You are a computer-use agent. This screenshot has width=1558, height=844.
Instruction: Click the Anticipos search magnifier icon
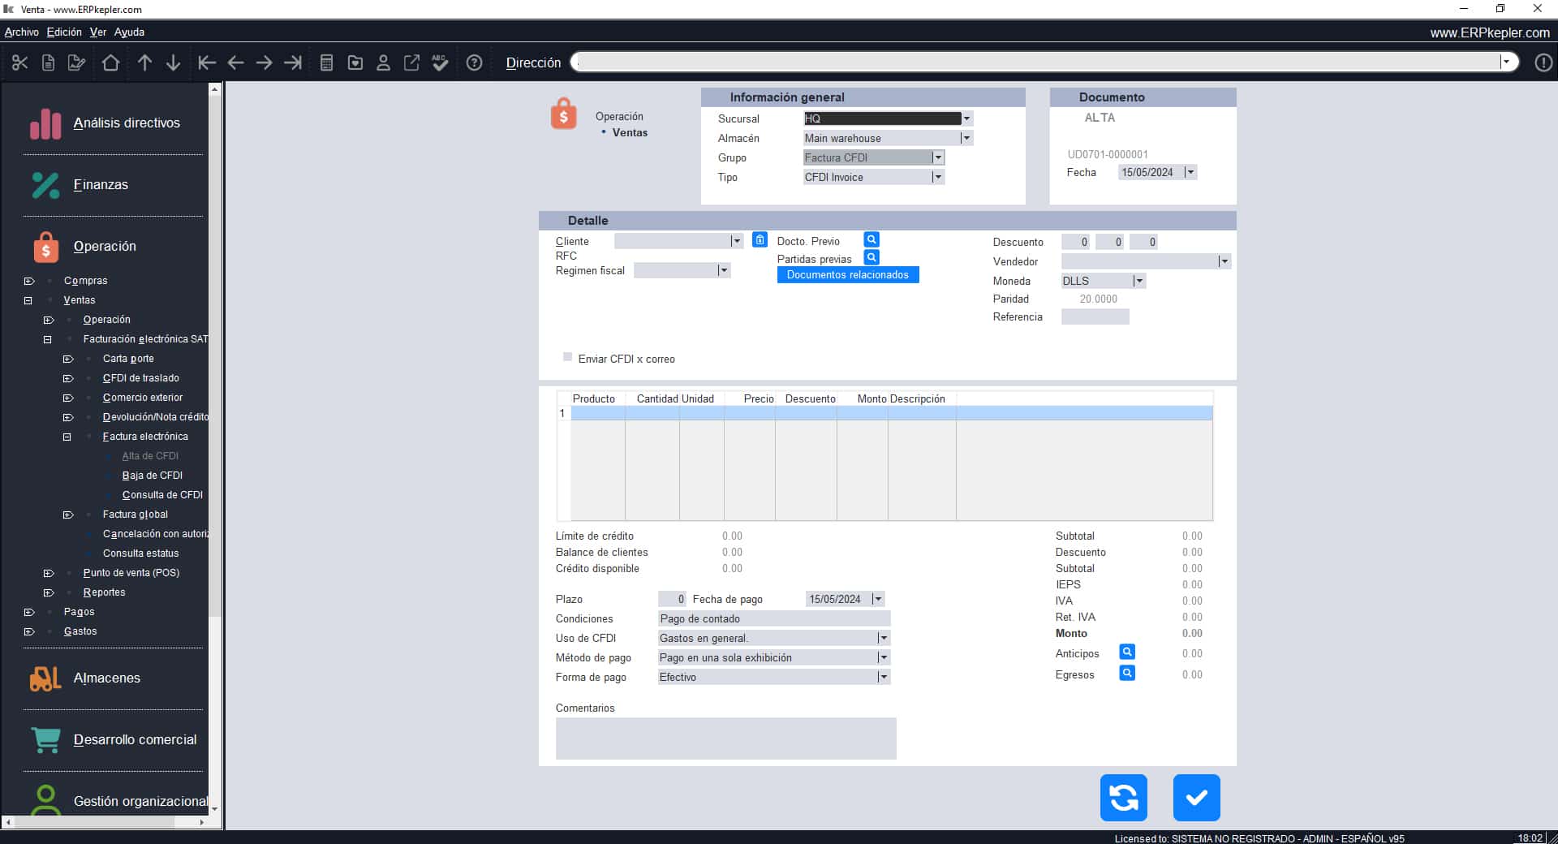pyautogui.click(x=1126, y=652)
